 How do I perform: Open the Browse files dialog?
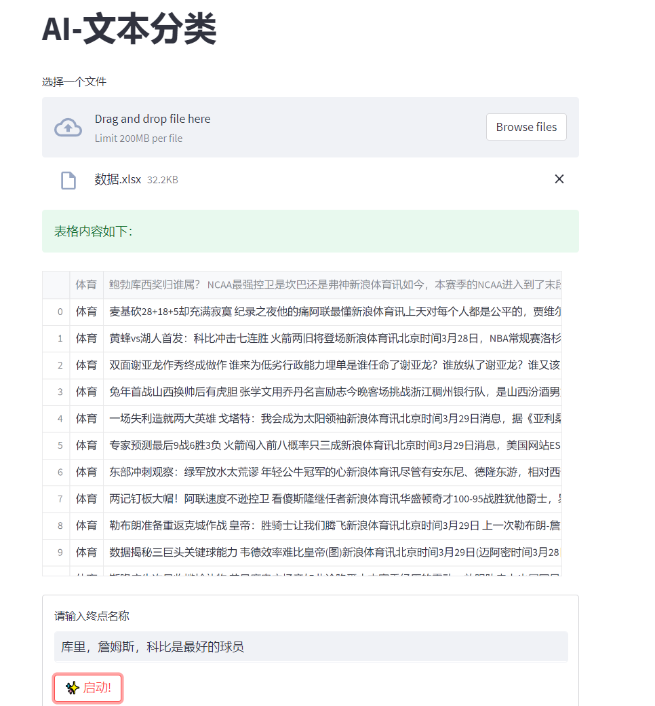click(526, 127)
